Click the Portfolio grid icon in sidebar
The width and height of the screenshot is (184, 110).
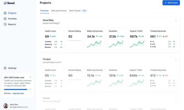[5, 19]
